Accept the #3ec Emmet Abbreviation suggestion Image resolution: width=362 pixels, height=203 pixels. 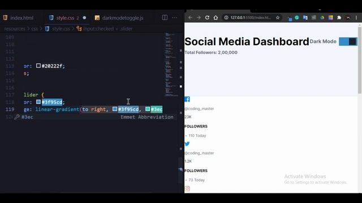click(94, 117)
